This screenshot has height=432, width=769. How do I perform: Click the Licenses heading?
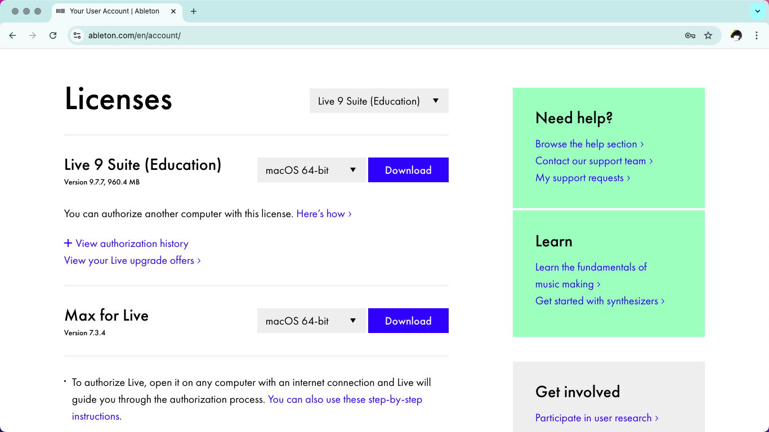click(118, 99)
